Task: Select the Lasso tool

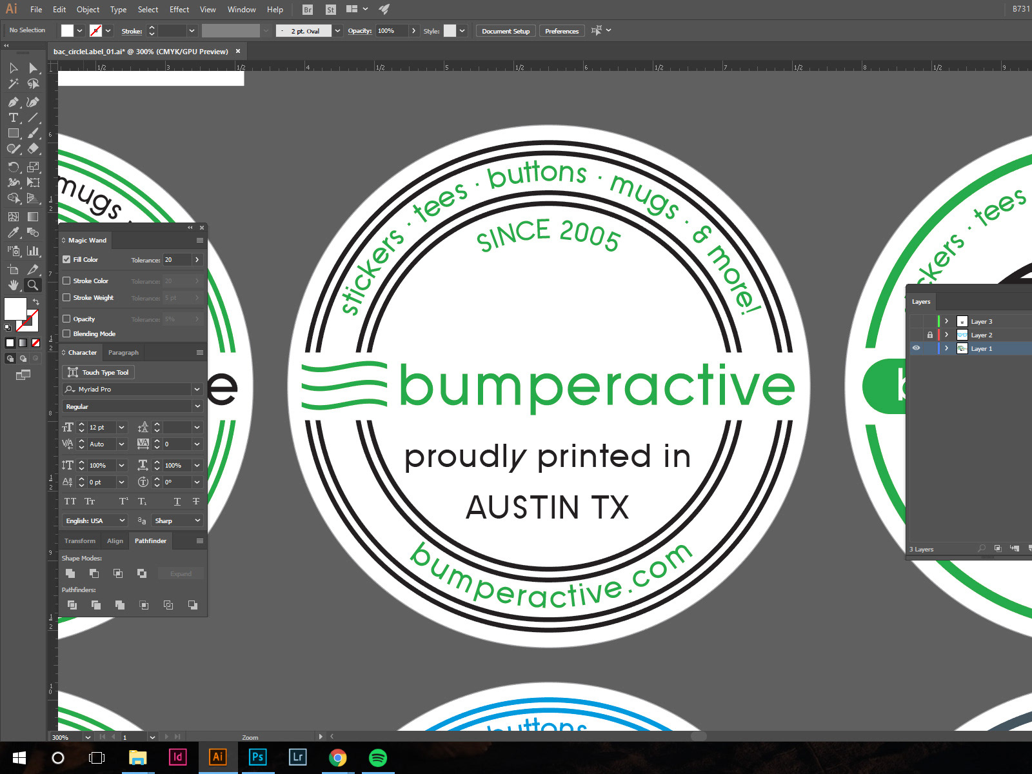Action: point(33,84)
